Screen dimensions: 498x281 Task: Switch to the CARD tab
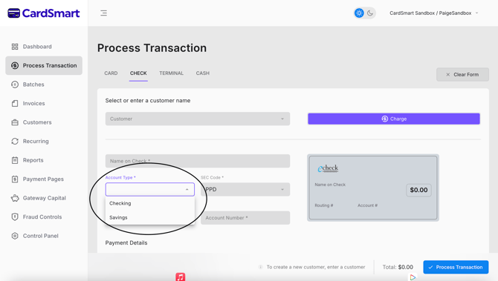111,73
